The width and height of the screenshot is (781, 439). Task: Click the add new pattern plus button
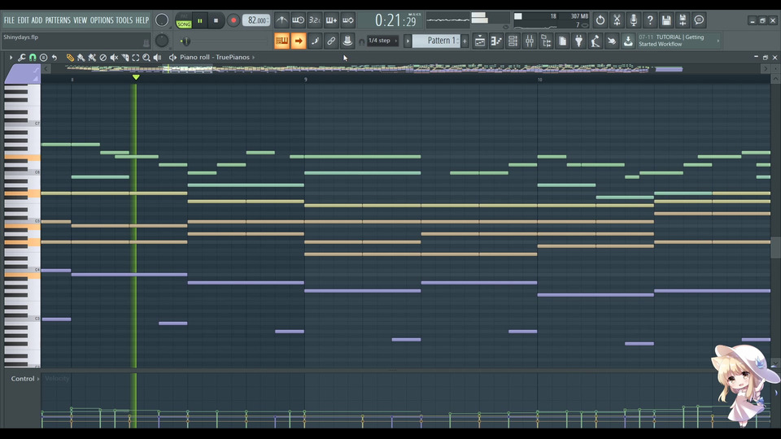[465, 41]
